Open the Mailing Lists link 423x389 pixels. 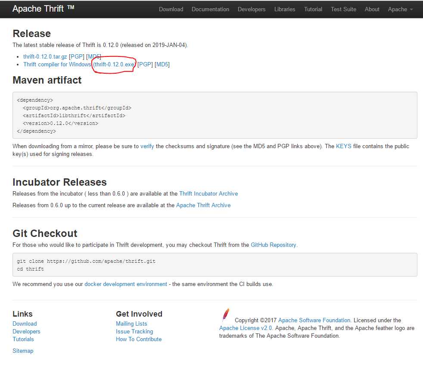click(x=131, y=324)
